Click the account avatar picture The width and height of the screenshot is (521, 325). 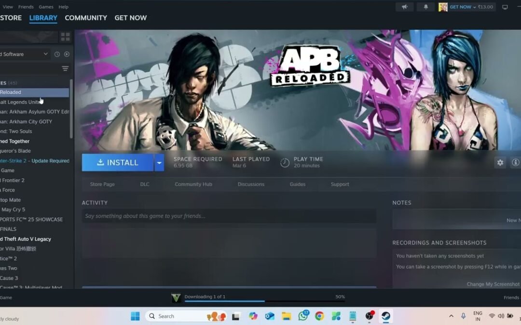[442, 7]
